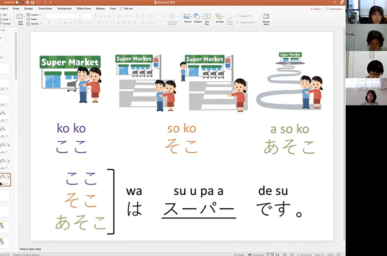Toggle the AutoSave switch
This screenshot has width=387, height=256.
[x=19, y=2]
